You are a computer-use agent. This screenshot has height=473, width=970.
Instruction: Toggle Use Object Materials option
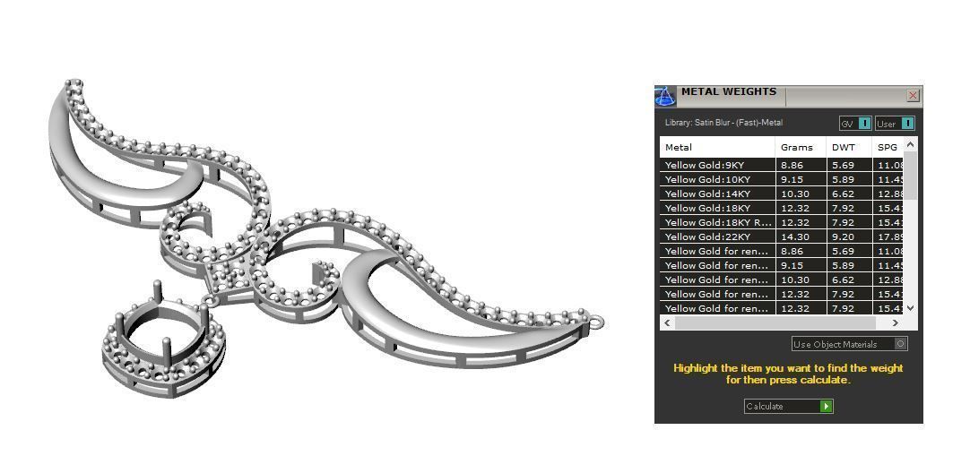click(850, 344)
